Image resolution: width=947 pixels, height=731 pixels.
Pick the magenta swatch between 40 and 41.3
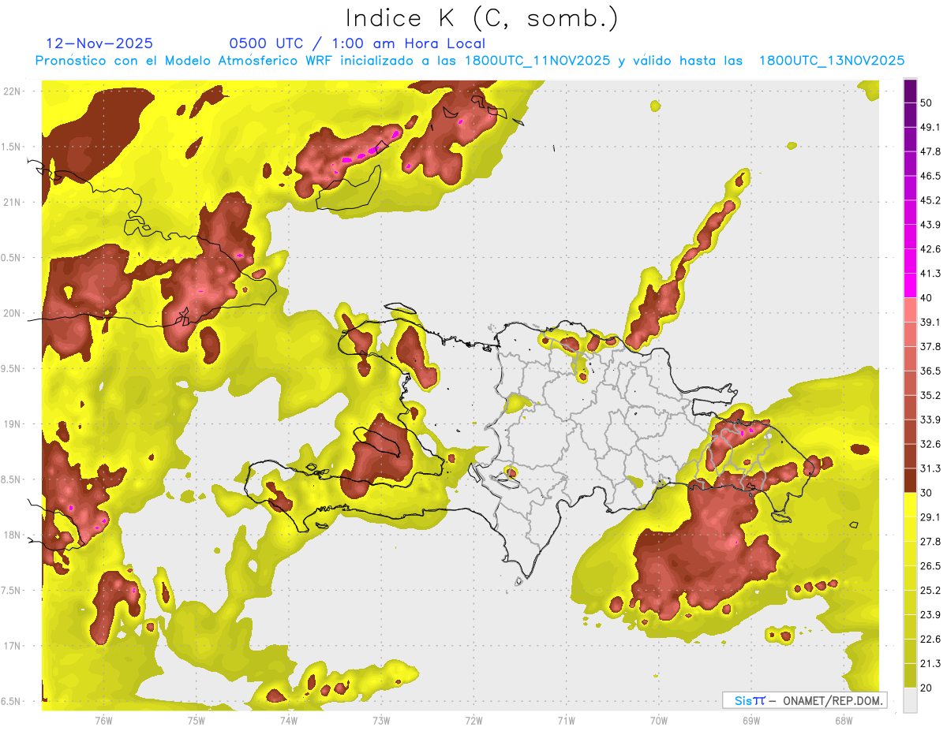910,285
